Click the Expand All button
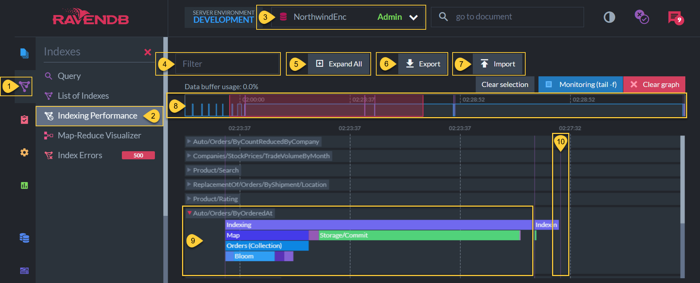700x283 pixels. click(339, 64)
